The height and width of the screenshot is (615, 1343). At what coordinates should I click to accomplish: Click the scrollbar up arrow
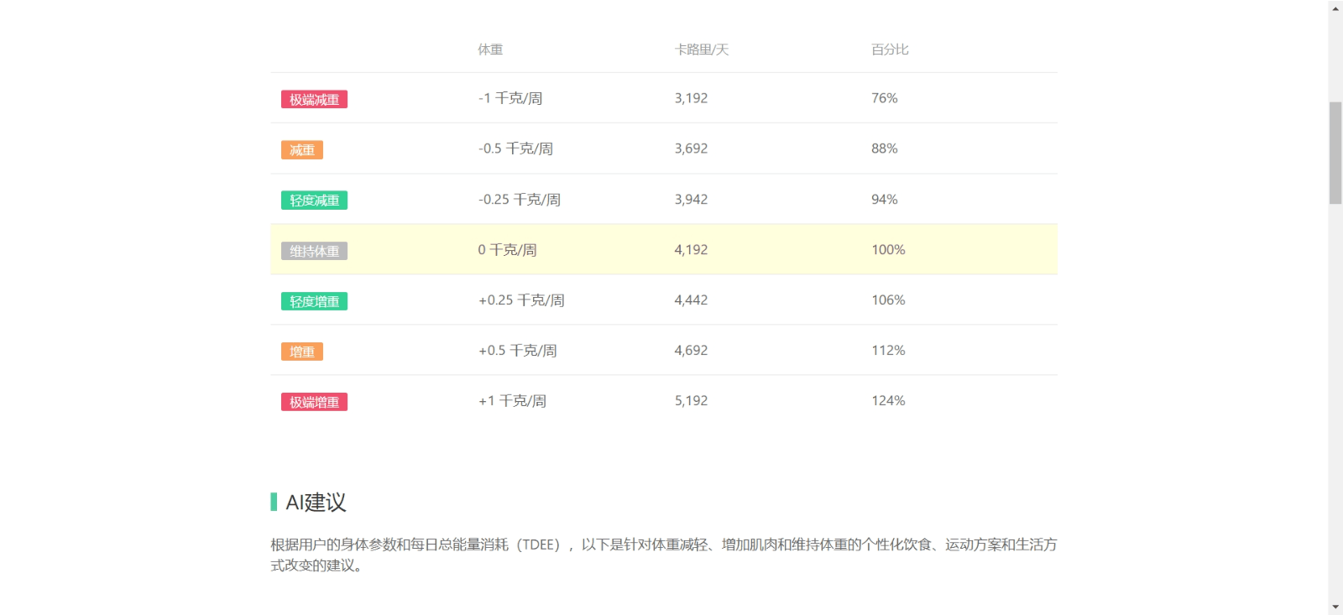tap(1335, 8)
